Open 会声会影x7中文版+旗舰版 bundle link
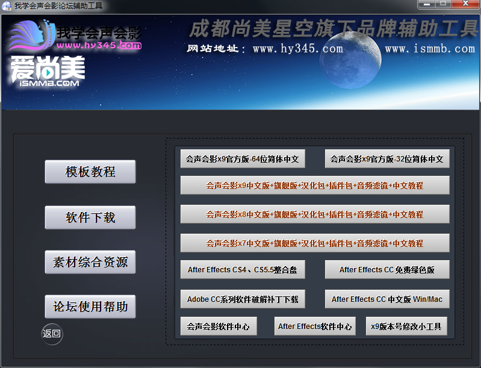481x368 pixels. click(x=315, y=243)
